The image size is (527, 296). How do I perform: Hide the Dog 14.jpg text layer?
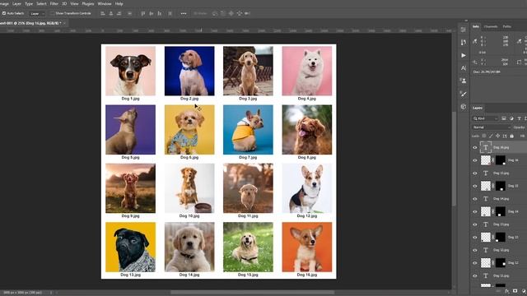click(475, 199)
